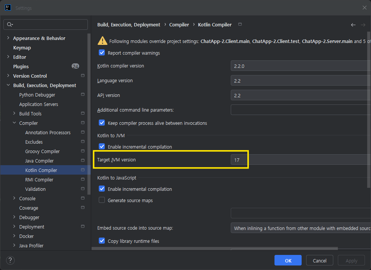Select Java Compiler settings page
Image resolution: width=371 pixels, height=270 pixels.
click(x=39, y=161)
